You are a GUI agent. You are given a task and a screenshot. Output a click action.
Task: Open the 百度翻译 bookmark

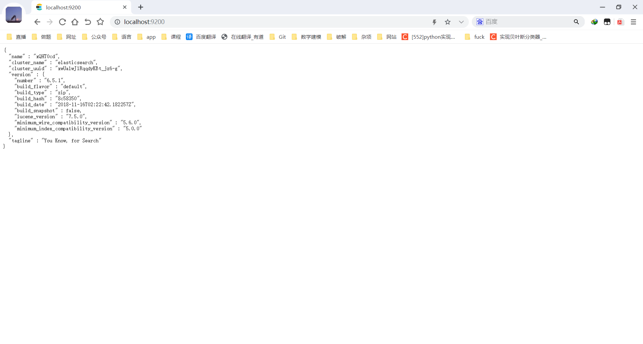click(201, 37)
